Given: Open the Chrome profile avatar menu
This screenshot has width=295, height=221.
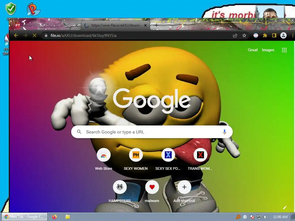Looking at the screenshot, I should [x=283, y=35].
